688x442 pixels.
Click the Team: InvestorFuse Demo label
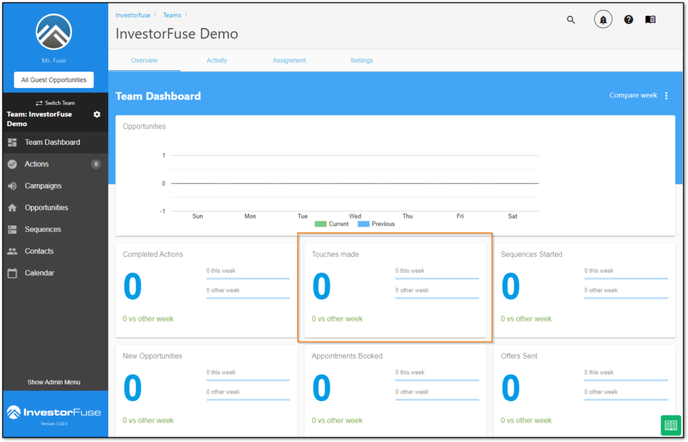tap(40, 119)
